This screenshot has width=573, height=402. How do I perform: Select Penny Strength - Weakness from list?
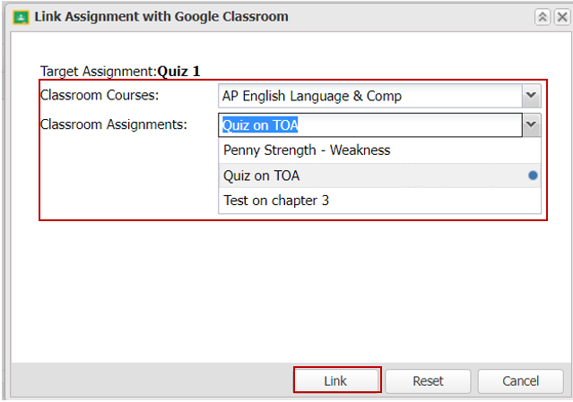(x=379, y=150)
